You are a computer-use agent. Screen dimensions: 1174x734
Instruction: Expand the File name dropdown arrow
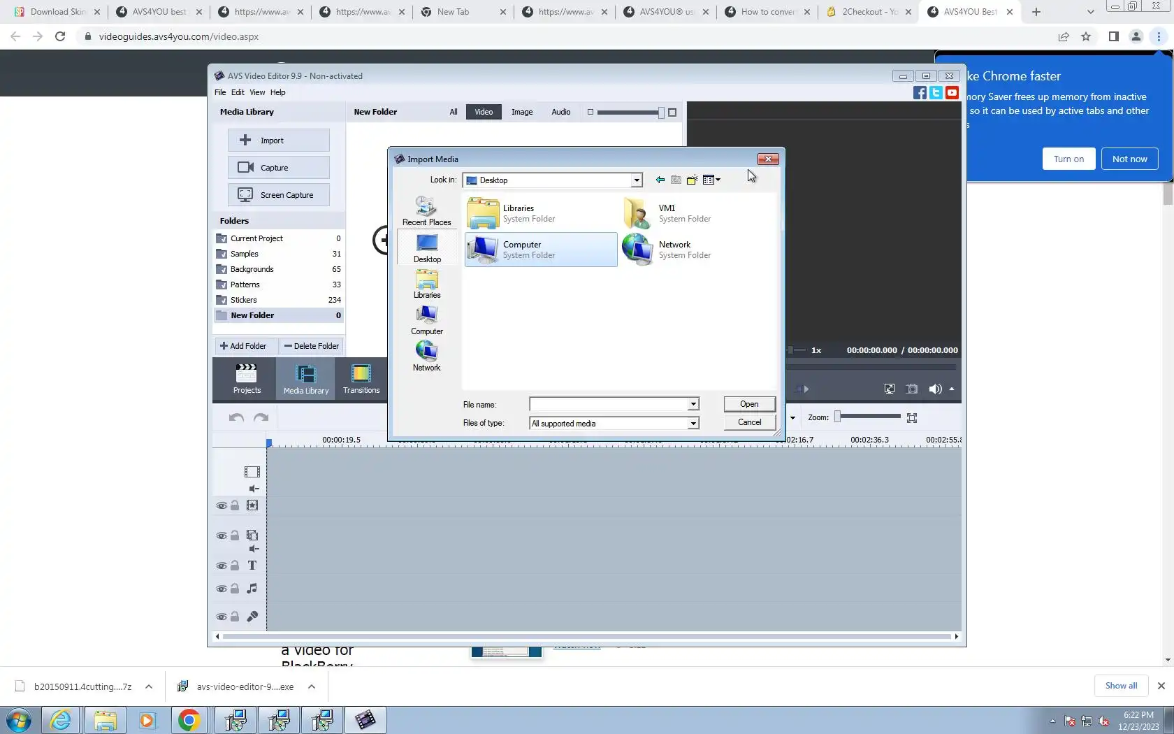coord(693,404)
